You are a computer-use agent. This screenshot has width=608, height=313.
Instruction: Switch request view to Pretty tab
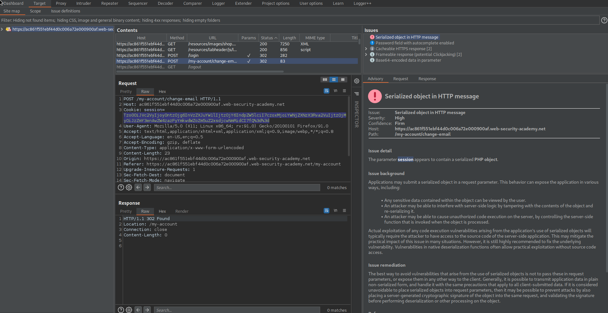point(126,92)
